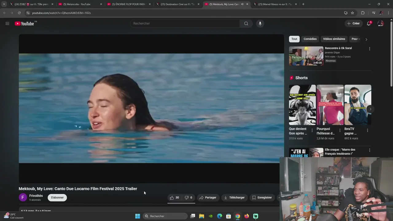This screenshot has height=221, width=393.
Task: Open Chrome extensions puzzle icon
Action: click(363, 13)
